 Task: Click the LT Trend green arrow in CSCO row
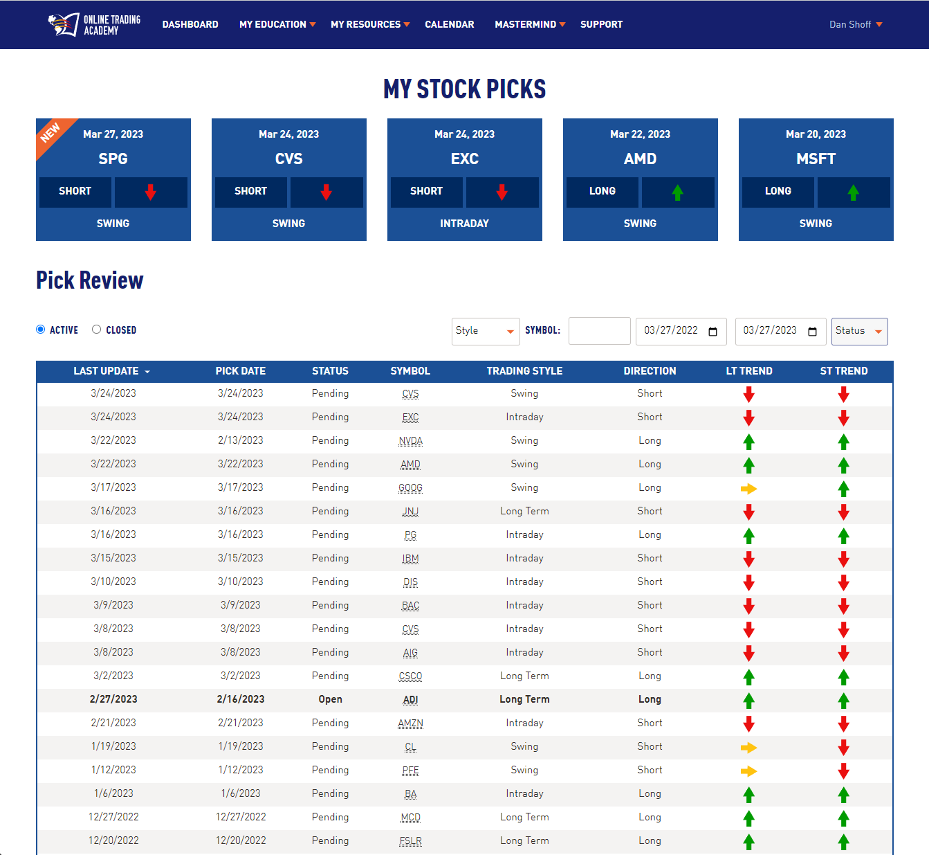[748, 677]
